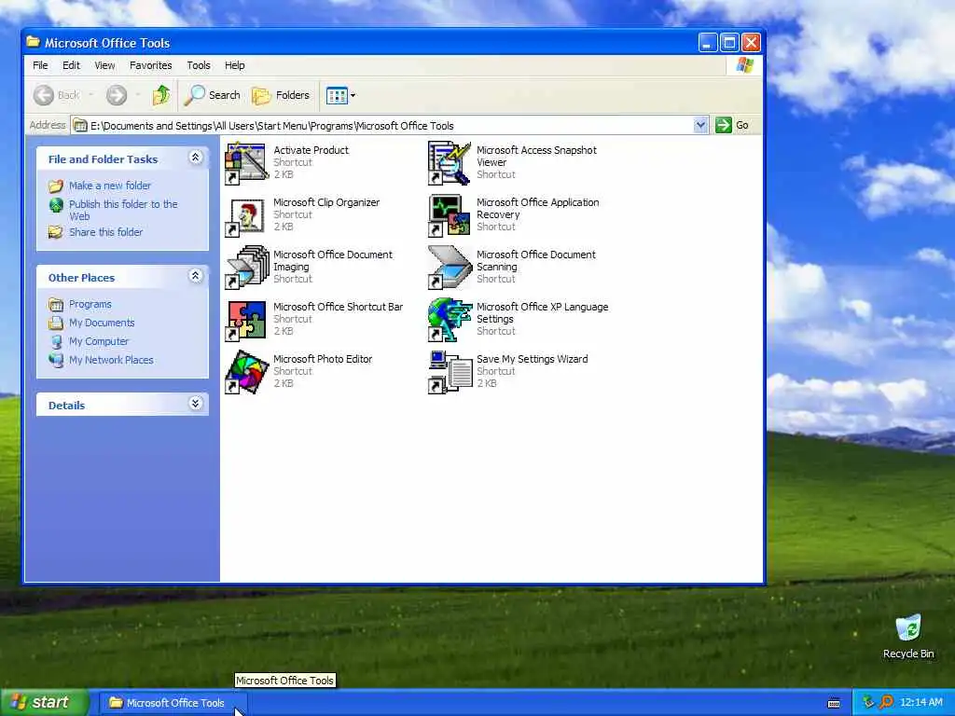Click the 'Microsoft Clip Organizer' file name

coord(326,202)
